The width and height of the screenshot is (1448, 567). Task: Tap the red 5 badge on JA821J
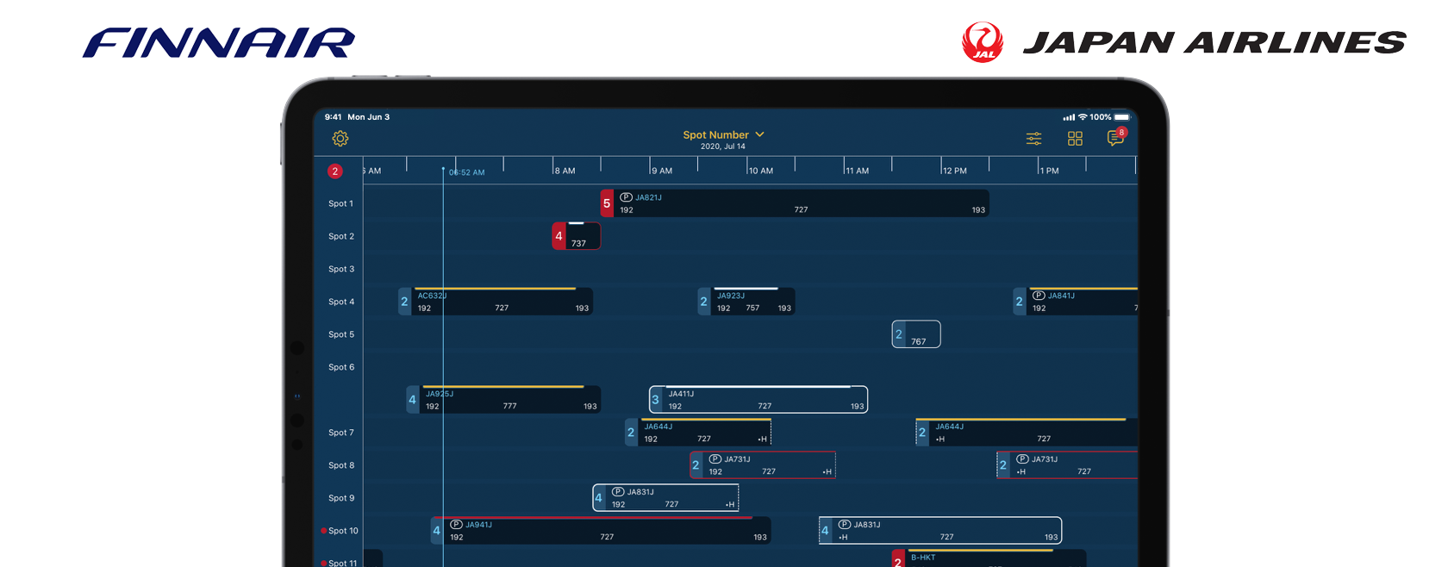point(607,203)
